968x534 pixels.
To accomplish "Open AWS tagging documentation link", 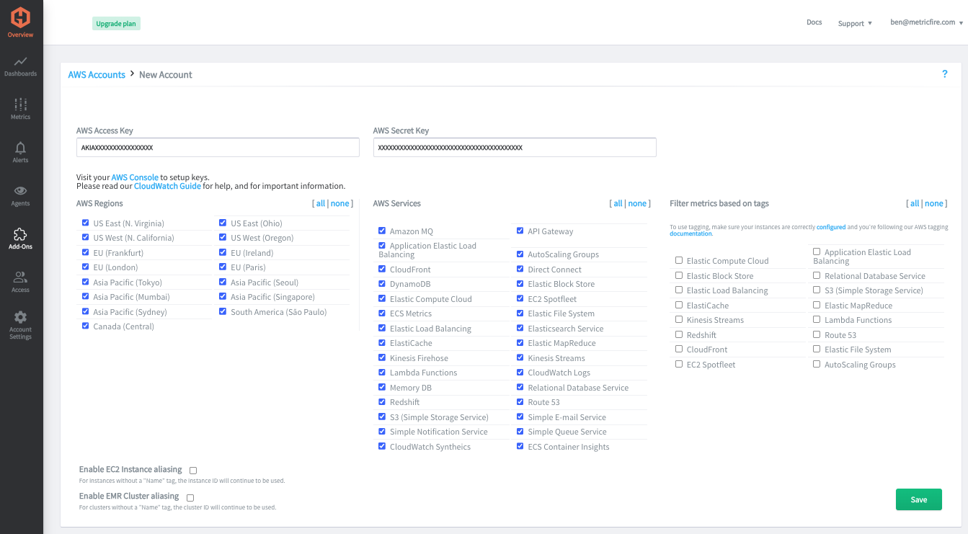I will [x=691, y=233].
